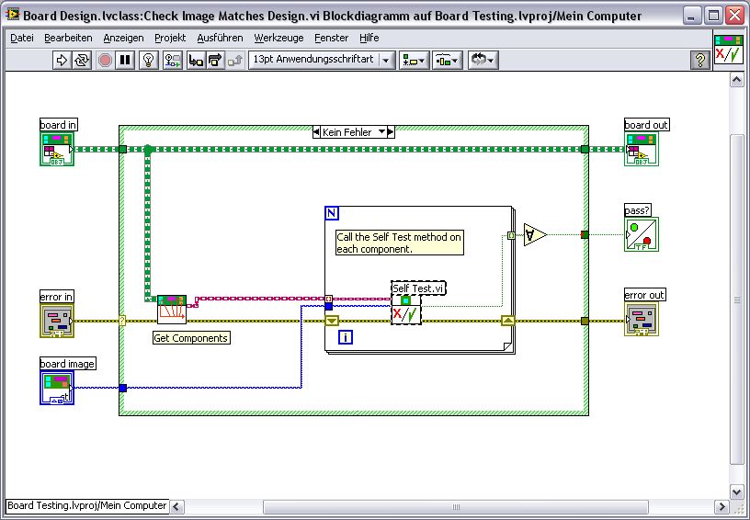Select the Self Test.vi subVI node
Viewport: 750px width, 520px height.
(406, 310)
